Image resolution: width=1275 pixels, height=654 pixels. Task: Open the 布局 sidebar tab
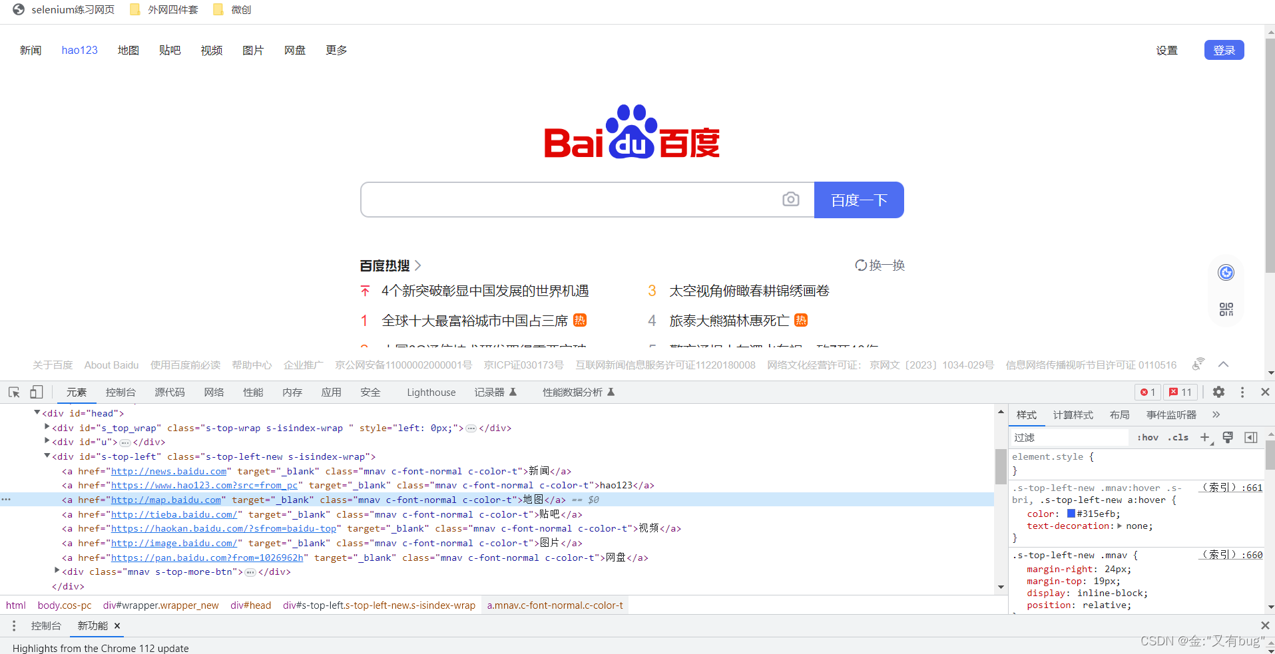click(1119, 414)
